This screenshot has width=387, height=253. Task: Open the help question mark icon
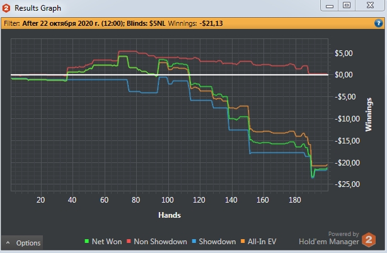378,23
